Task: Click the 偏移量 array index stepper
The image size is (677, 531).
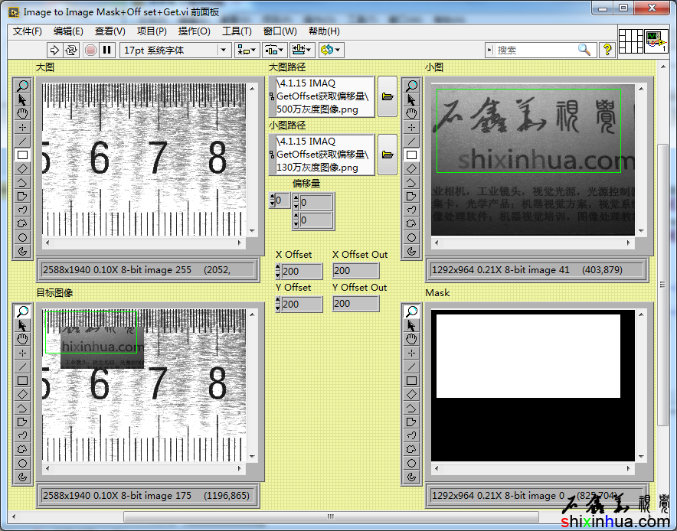Action: 272,200
